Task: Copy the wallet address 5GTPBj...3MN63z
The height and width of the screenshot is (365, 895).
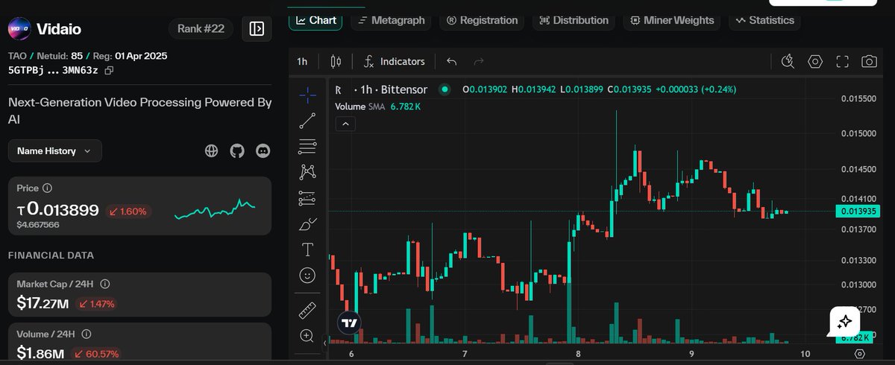Action: (x=109, y=70)
